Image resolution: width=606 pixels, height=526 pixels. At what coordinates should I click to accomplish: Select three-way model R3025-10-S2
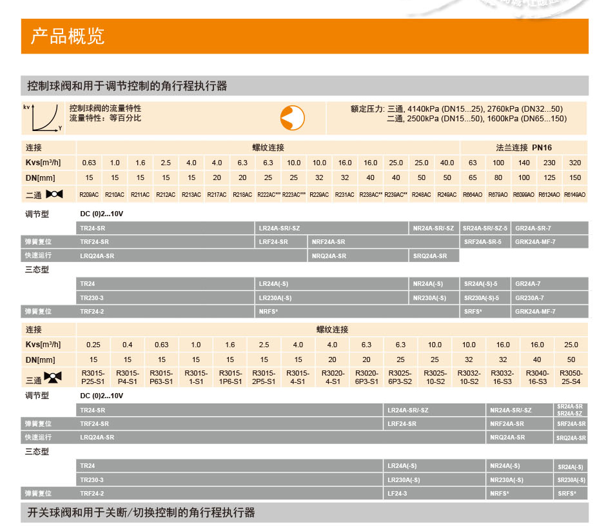[x=435, y=378]
